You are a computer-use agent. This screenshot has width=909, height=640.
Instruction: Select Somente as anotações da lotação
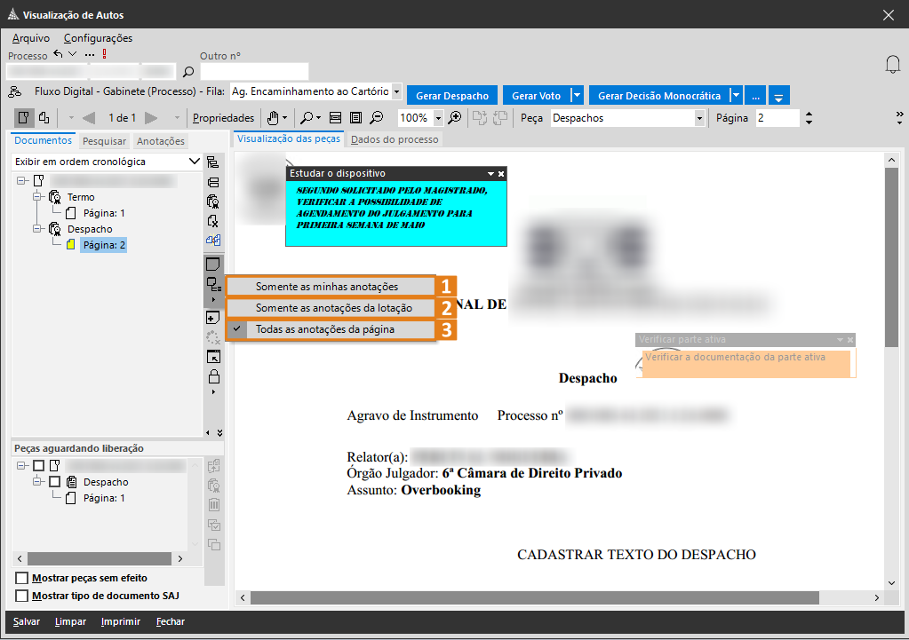[331, 308]
